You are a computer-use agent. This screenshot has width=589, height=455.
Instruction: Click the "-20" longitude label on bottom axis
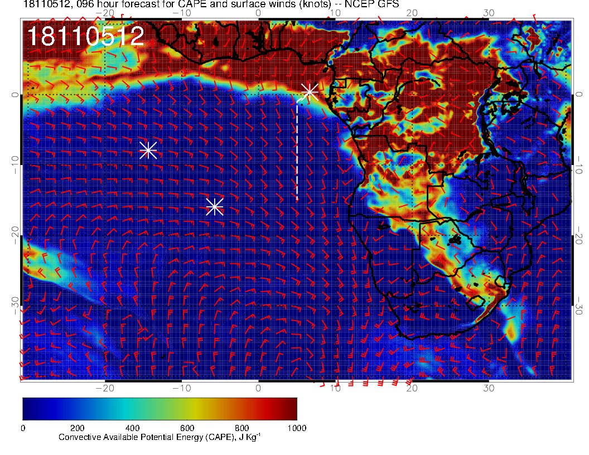(104, 388)
